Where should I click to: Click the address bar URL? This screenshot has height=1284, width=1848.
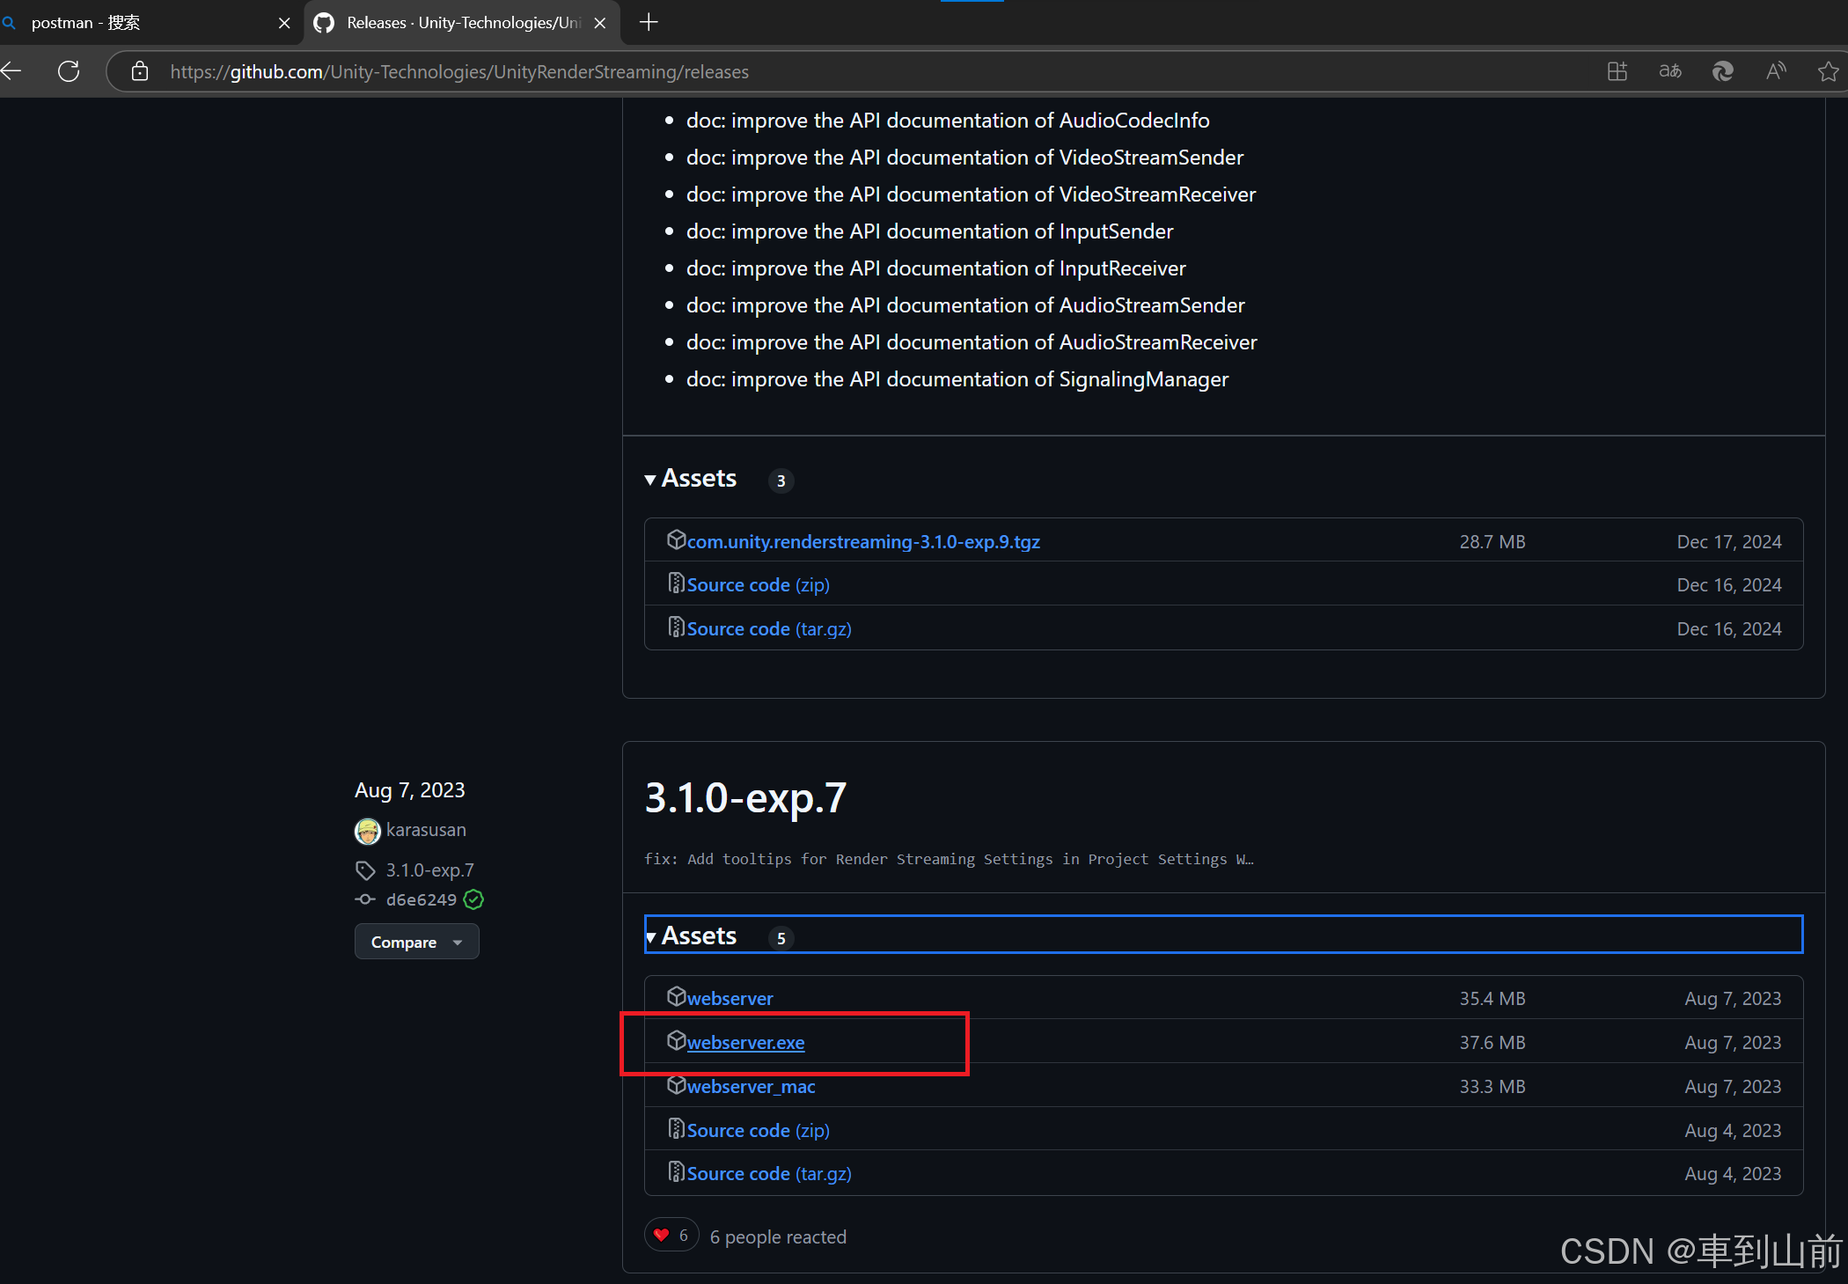coord(458,72)
